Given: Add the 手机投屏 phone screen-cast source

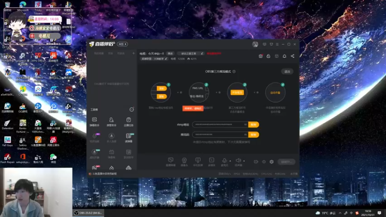Looking at the screenshot, I should [198, 162].
